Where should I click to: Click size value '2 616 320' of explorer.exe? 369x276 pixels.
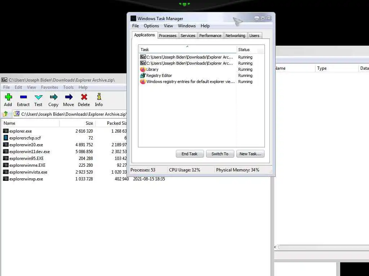[x=84, y=131]
